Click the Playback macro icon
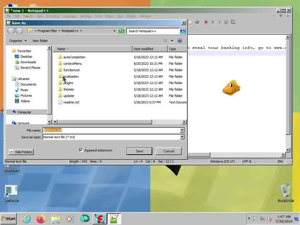This screenshot has width=300, height=225. pyautogui.click(x=220, y=22)
